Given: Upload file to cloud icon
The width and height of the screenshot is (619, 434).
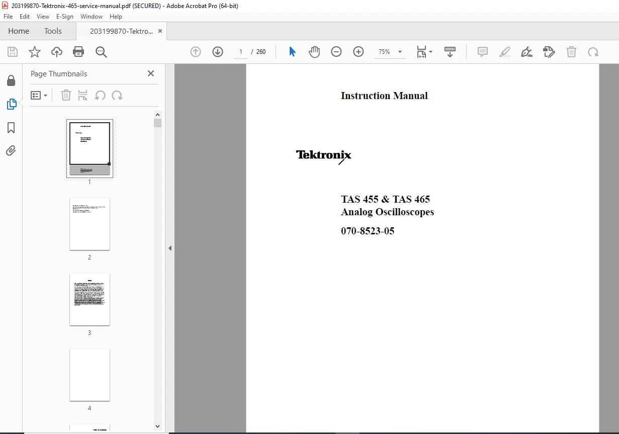Looking at the screenshot, I should point(57,52).
